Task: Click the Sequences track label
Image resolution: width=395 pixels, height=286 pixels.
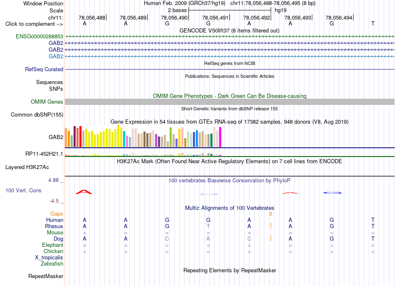Action: coord(49,82)
